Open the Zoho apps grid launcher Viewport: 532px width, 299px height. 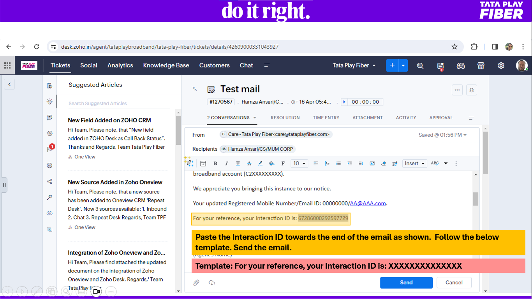[7, 65]
